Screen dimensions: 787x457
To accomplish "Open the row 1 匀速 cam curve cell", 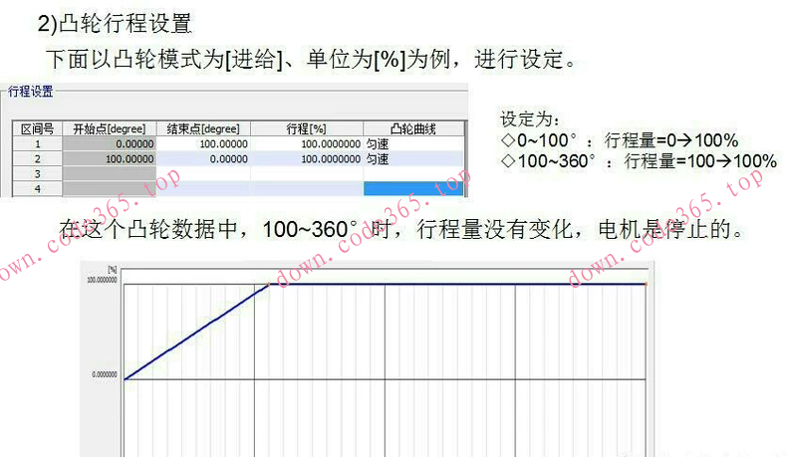I will [413, 144].
